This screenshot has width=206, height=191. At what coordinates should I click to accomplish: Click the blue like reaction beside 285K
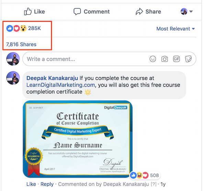pyautogui.click(x=10, y=28)
